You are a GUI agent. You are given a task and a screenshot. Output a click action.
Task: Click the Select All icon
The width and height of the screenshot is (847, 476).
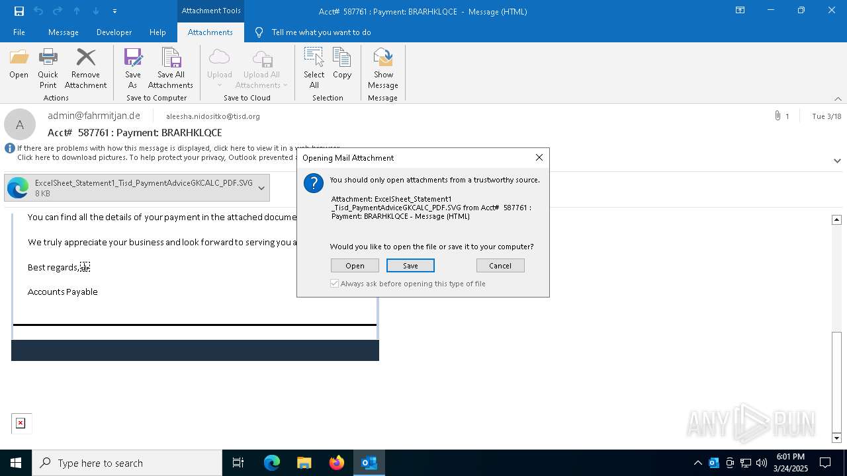tap(314, 69)
